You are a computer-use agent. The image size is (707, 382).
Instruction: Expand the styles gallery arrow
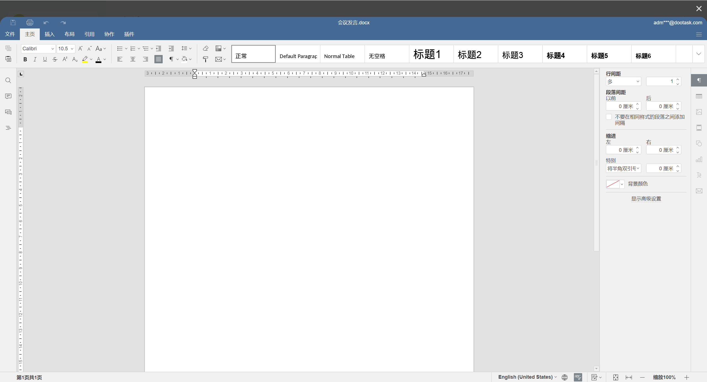pos(698,54)
